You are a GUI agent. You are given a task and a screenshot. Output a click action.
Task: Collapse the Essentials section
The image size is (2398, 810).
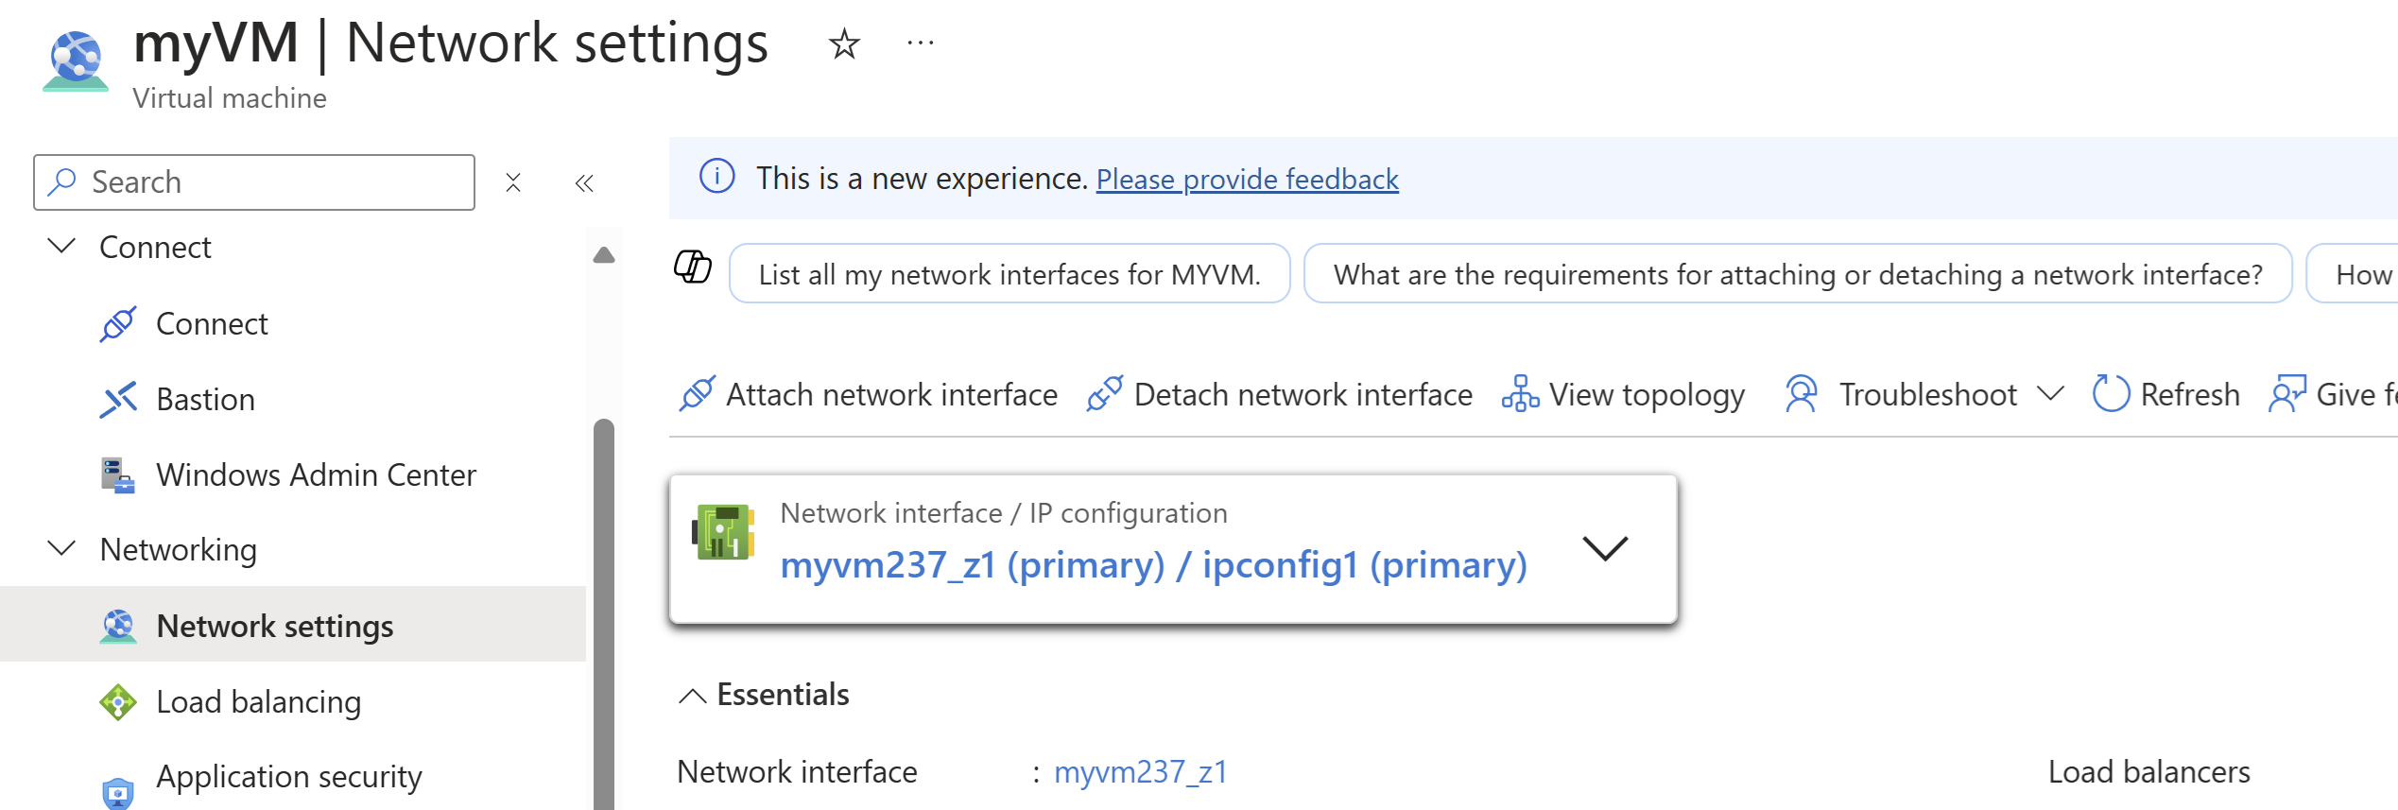click(x=693, y=696)
